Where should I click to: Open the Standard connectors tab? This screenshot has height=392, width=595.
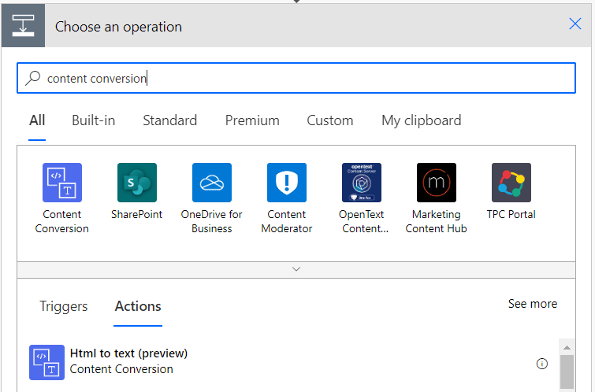(x=169, y=120)
